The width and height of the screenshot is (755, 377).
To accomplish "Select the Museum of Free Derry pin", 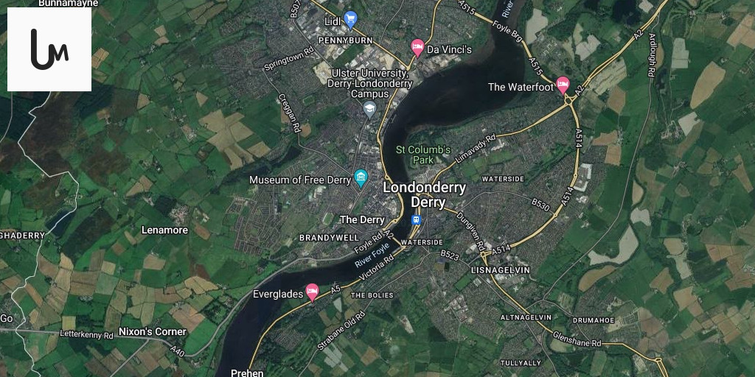I will pyautogui.click(x=361, y=178).
